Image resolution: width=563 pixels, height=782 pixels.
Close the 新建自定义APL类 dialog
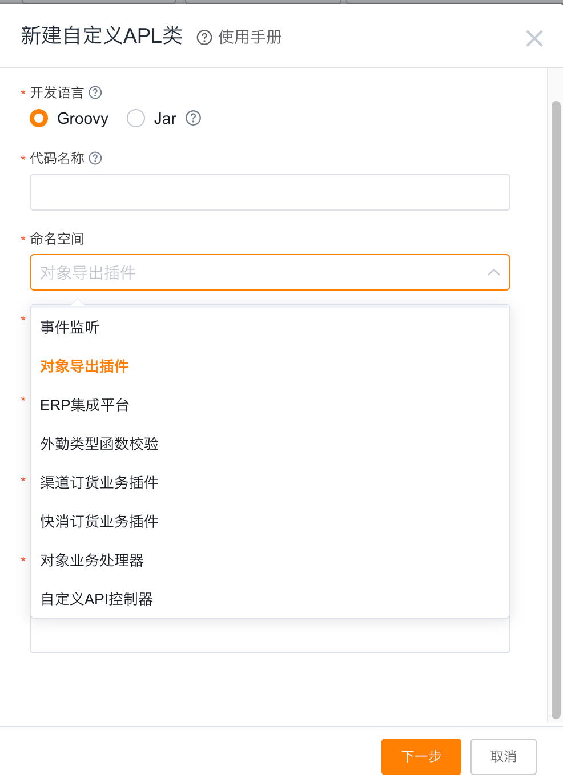(x=534, y=39)
